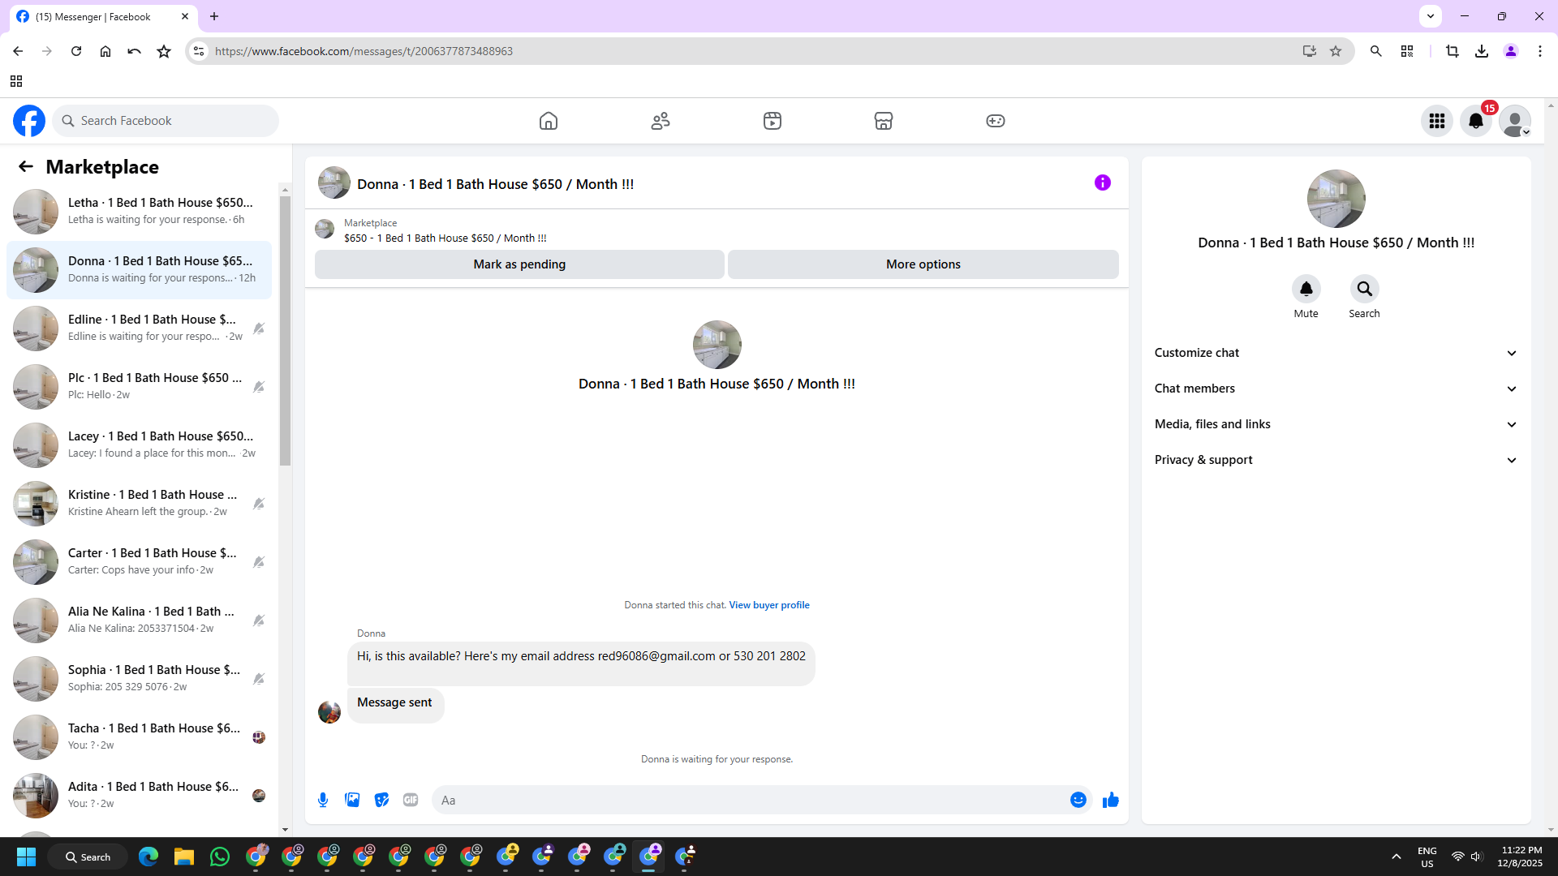Open the Plc conversation

pyautogui.click(x=140, y=386)
